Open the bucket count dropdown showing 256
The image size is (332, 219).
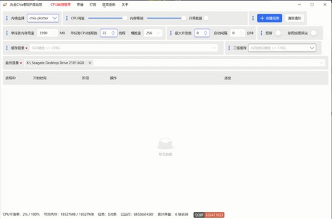pyautogui.click(x=153, y=33)
